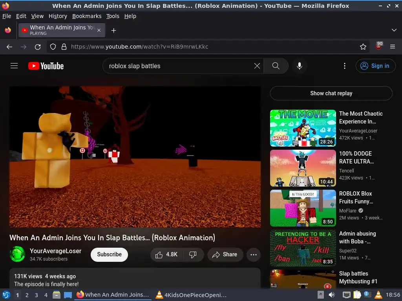Viewport: 402px width, 301px height.
Task: Open the YouTube guide hamburger menu
Action: point(14,66)
